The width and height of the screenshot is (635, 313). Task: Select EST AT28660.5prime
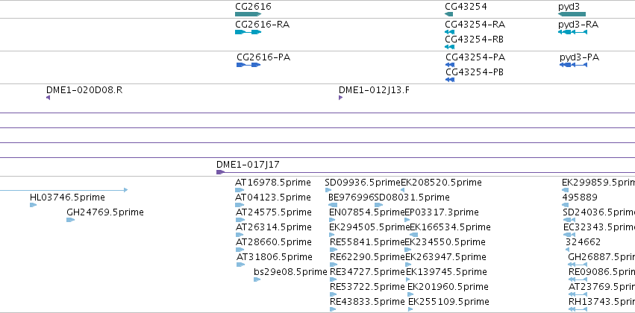coord(274,242)
